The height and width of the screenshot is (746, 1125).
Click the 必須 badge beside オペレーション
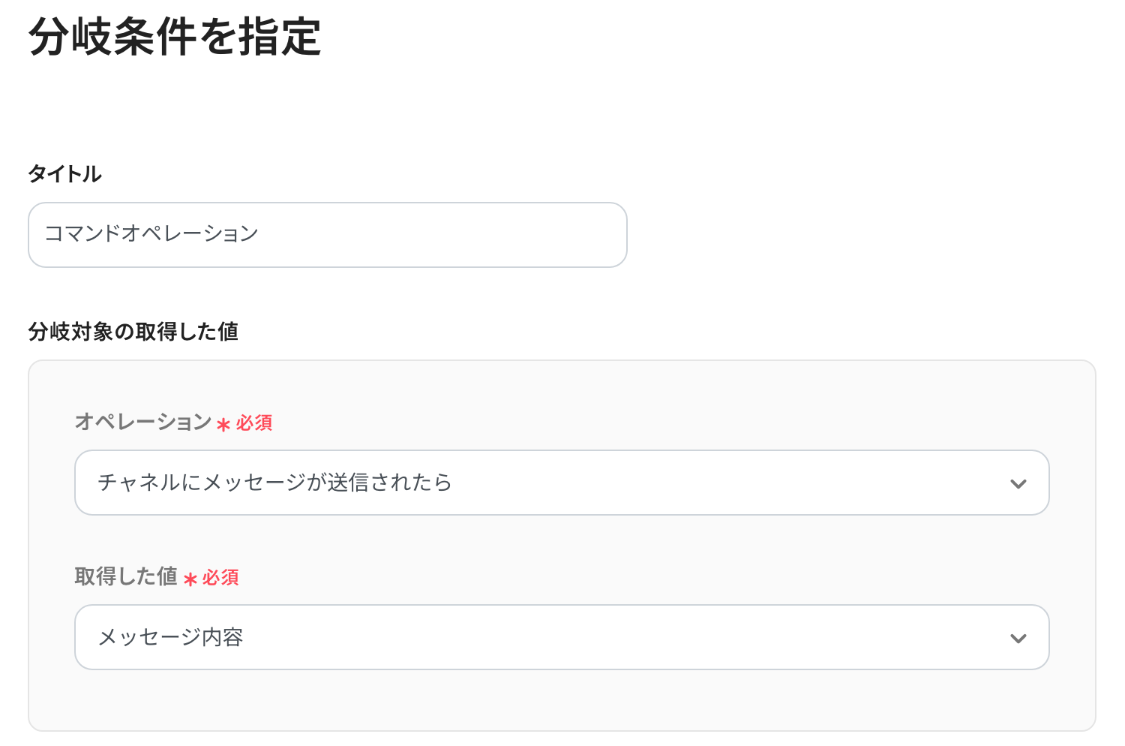(x=254, y=423)
